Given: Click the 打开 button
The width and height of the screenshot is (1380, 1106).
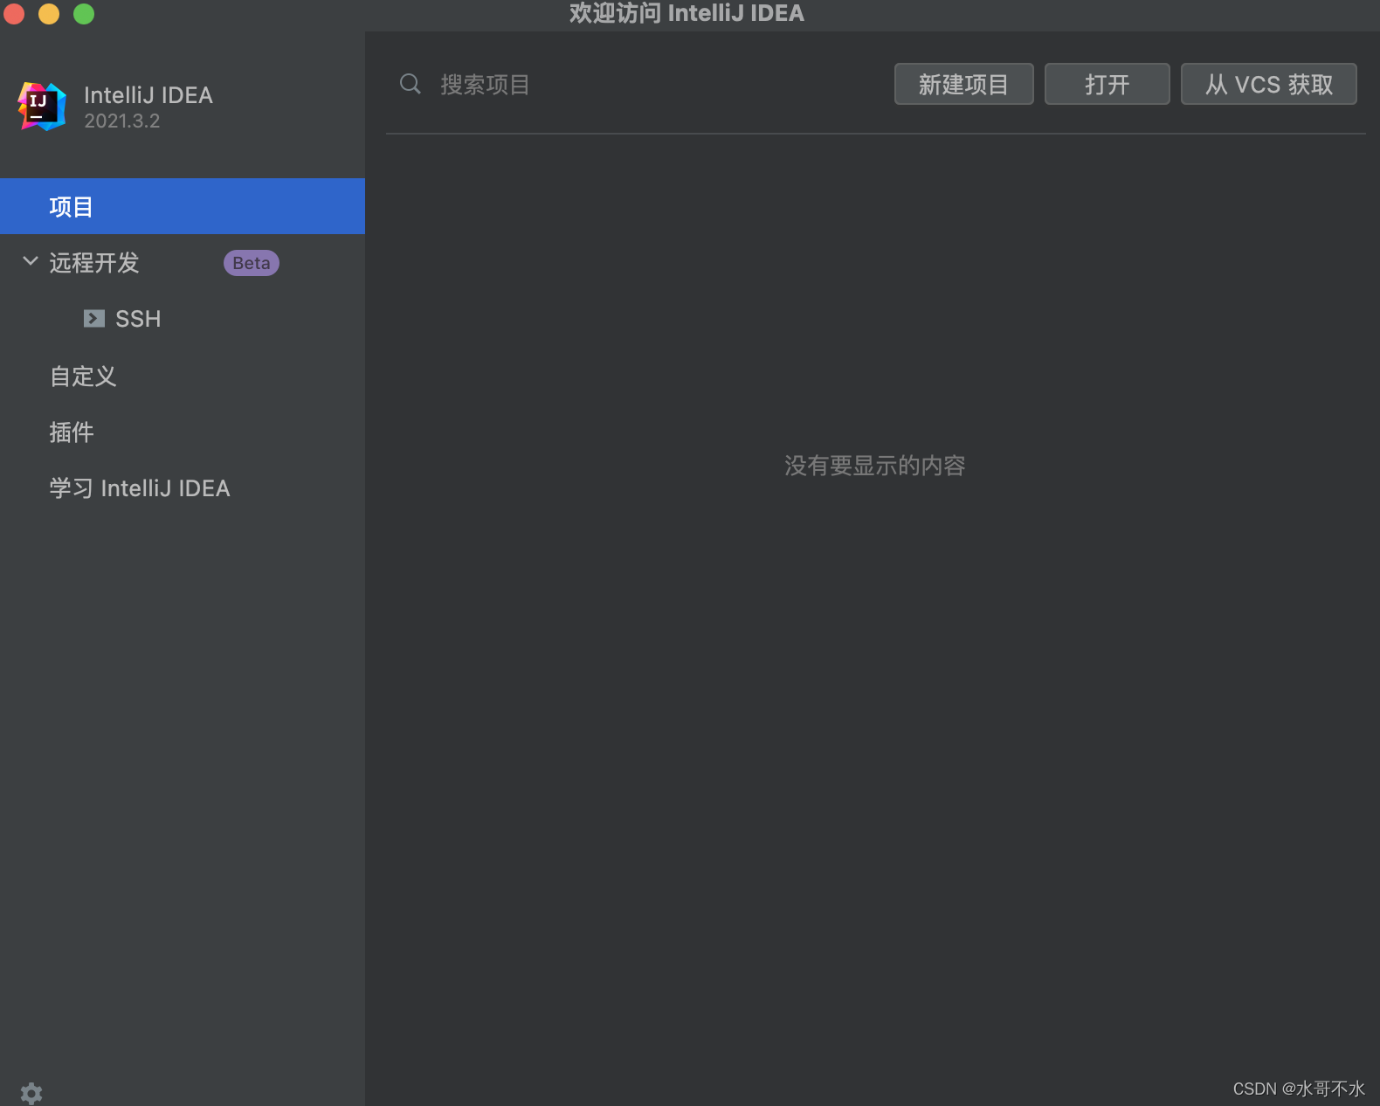Looking at the screenshot, I should 1107,84.
